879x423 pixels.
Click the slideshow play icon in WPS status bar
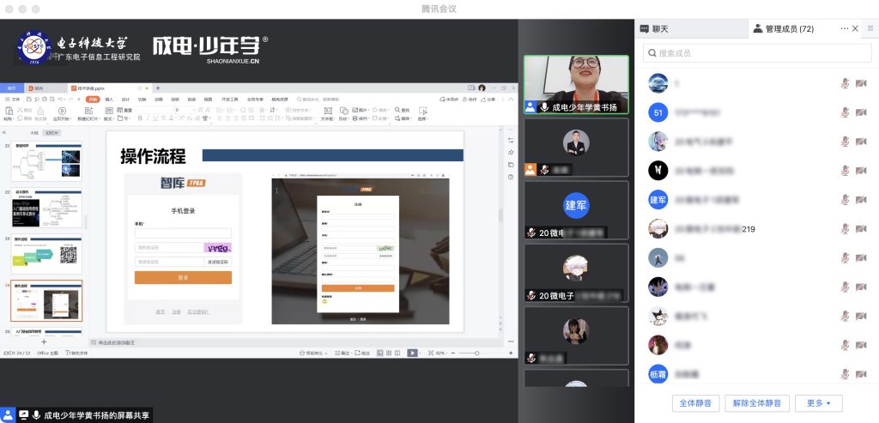pyautogui.click(x=412, y=353)
